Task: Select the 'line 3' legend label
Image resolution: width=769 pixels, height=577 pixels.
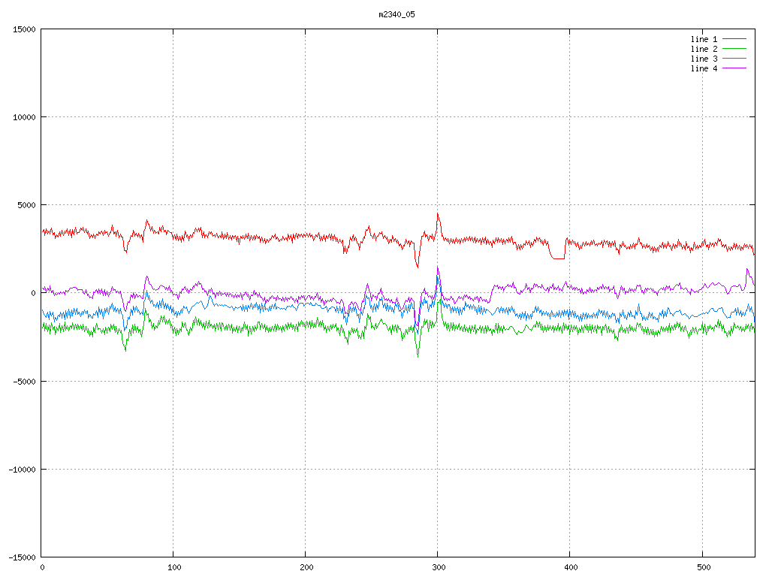Action: click(x=704, y=59)
